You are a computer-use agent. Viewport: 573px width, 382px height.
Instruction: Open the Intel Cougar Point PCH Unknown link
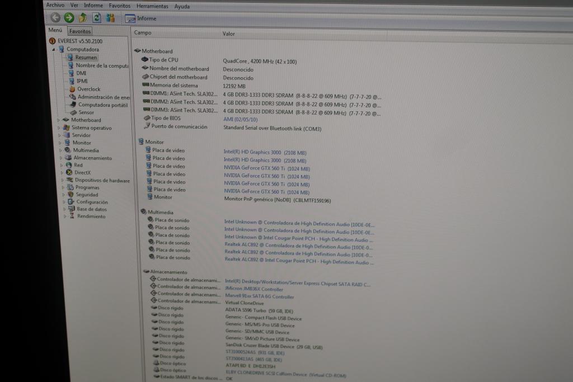click(299, 238)
